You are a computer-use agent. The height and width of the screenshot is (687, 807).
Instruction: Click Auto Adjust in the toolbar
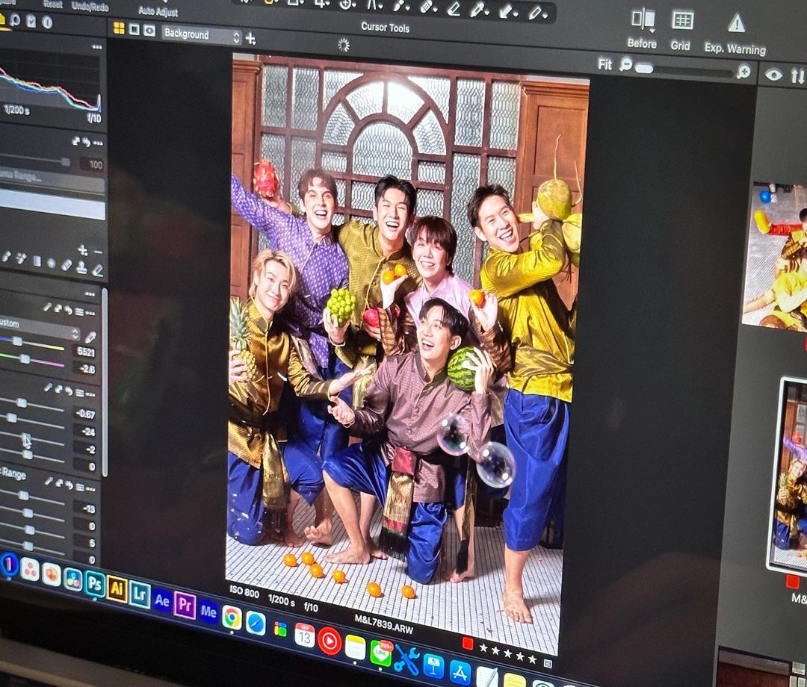point(158,11)
